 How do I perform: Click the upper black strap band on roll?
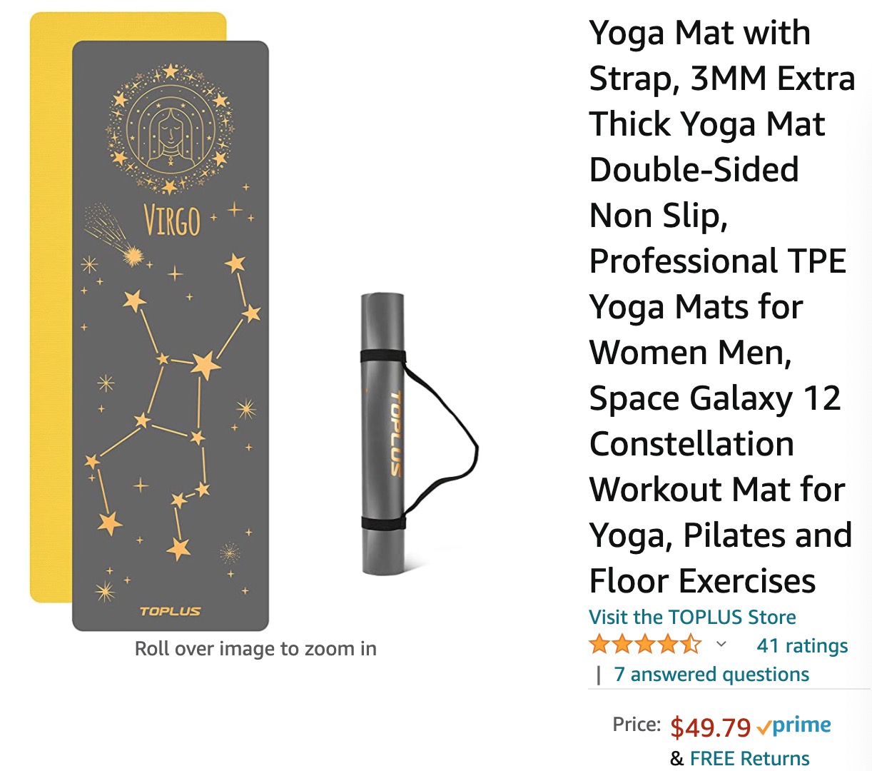coord(382,357)
